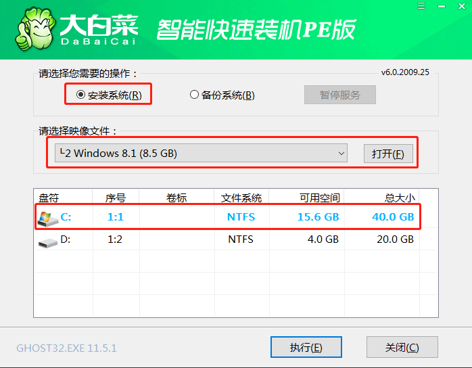Image resolution: width=472 pixels, height=368 pixels.
Task: Click the 智能快速装机PE版 title text
Action: (256, 30)
